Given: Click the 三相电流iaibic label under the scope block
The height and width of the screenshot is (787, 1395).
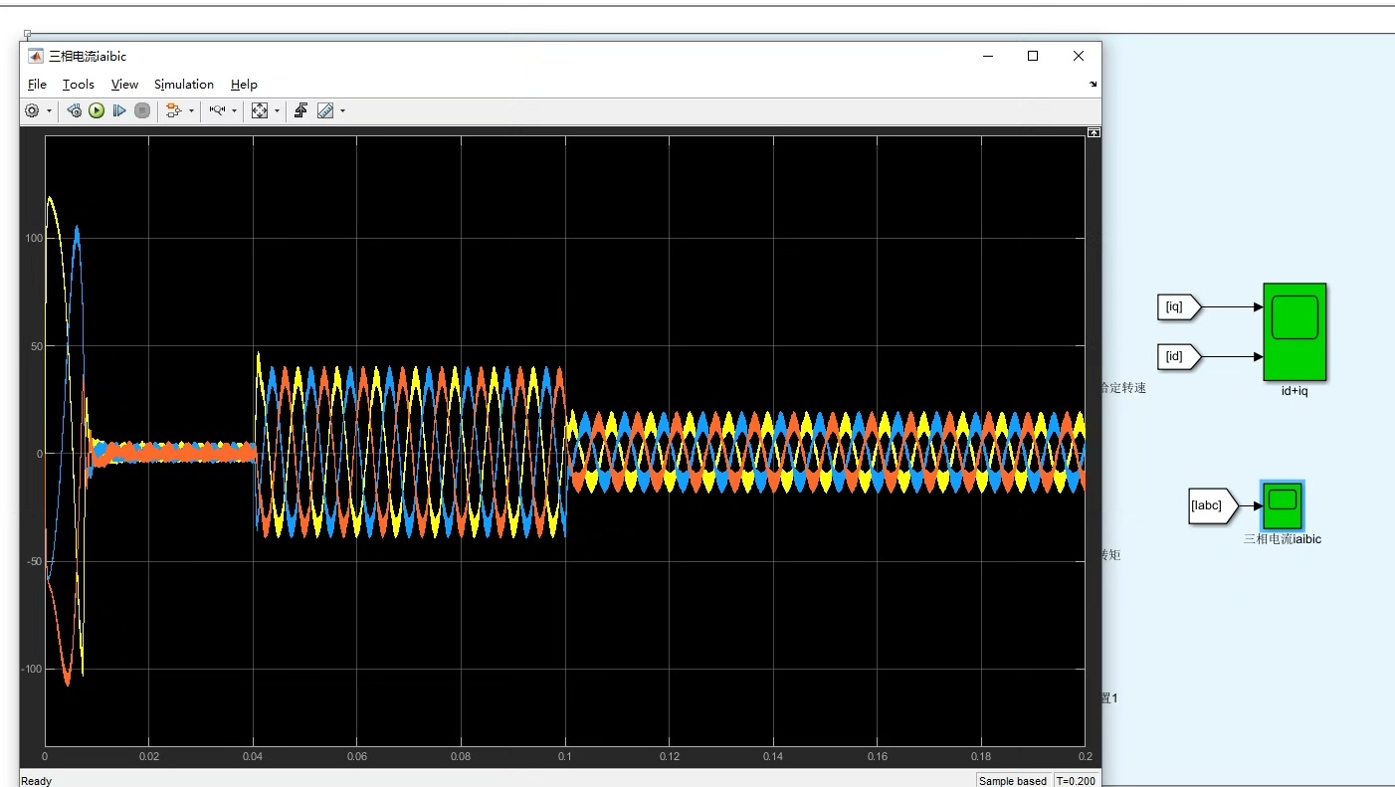Looking at the screenshot, I should tap(1283, 539).
